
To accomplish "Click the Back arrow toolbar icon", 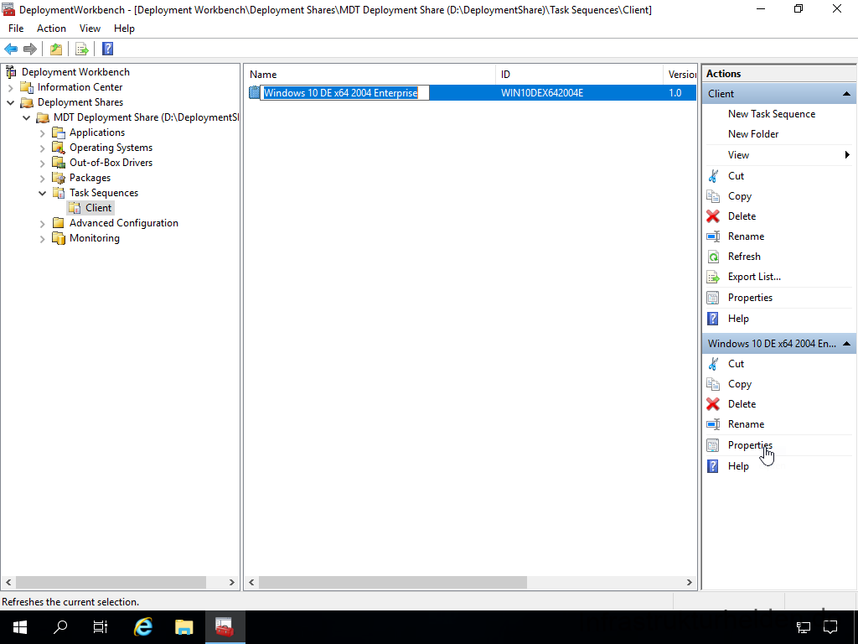I will tap(11, 49).
